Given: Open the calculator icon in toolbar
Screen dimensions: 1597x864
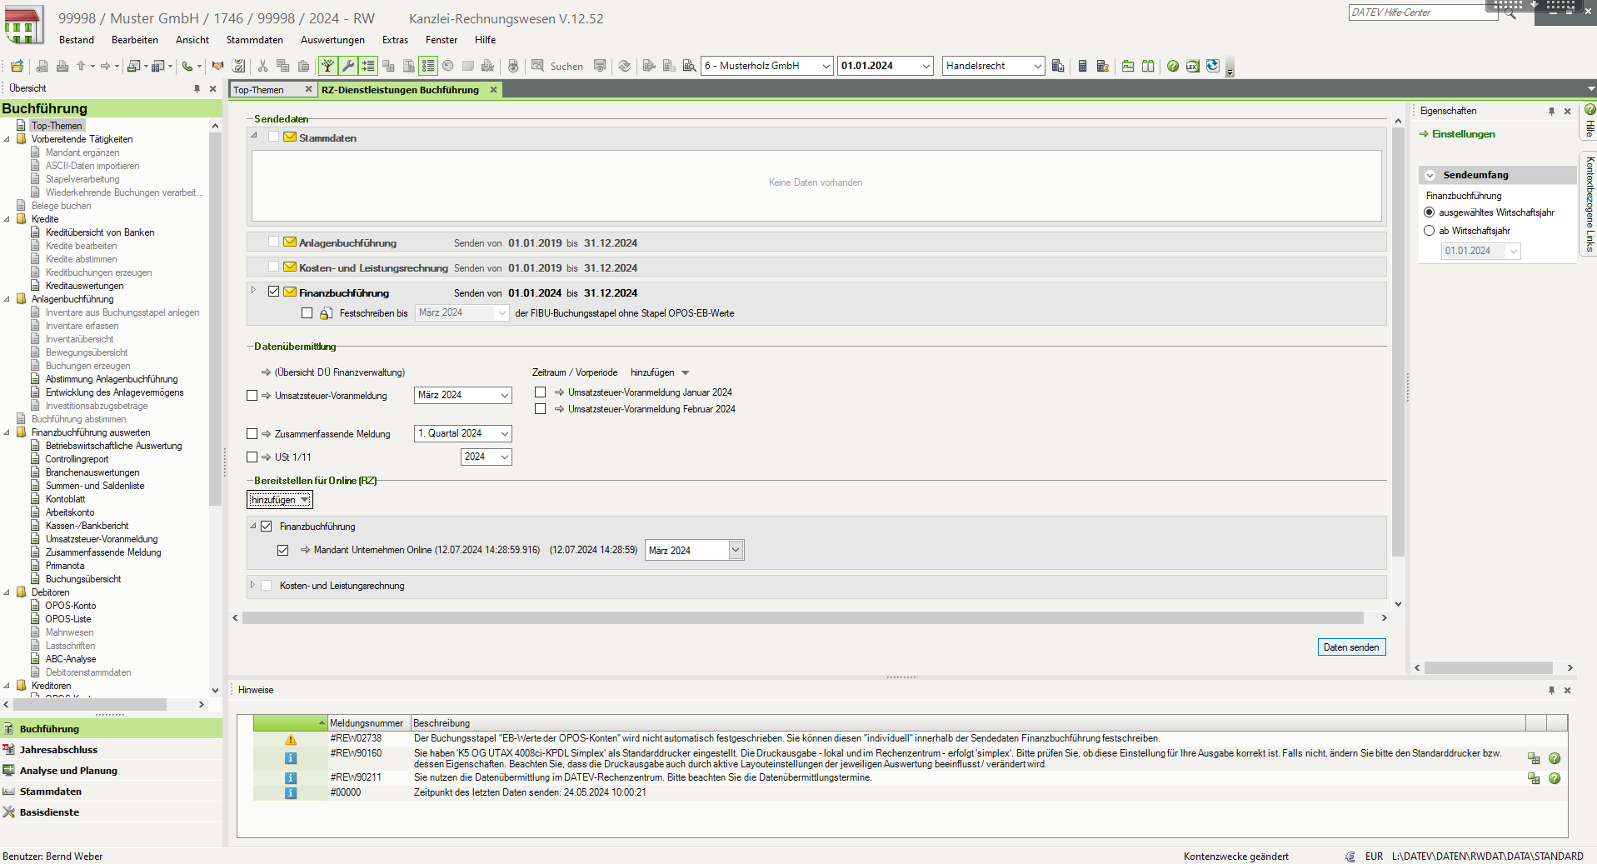Looking at the screenshot, I should (x=1082, y=66).
